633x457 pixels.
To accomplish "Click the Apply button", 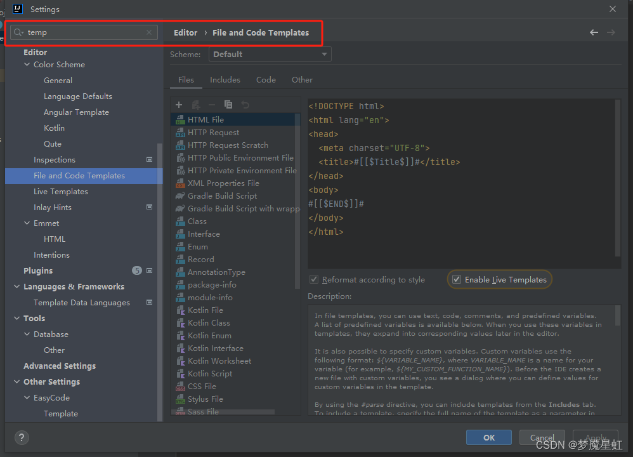I will (596, 437).
